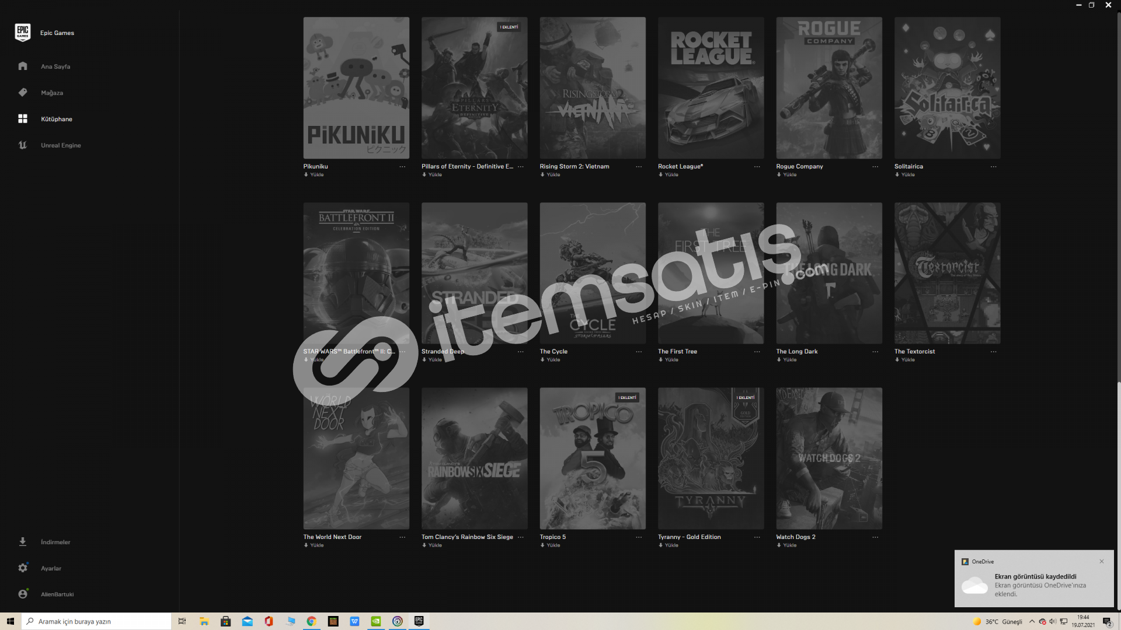Click Yükle under The Long Dark
The width and height of the screenshot is (1121, 630).
[x=786, y=360]
